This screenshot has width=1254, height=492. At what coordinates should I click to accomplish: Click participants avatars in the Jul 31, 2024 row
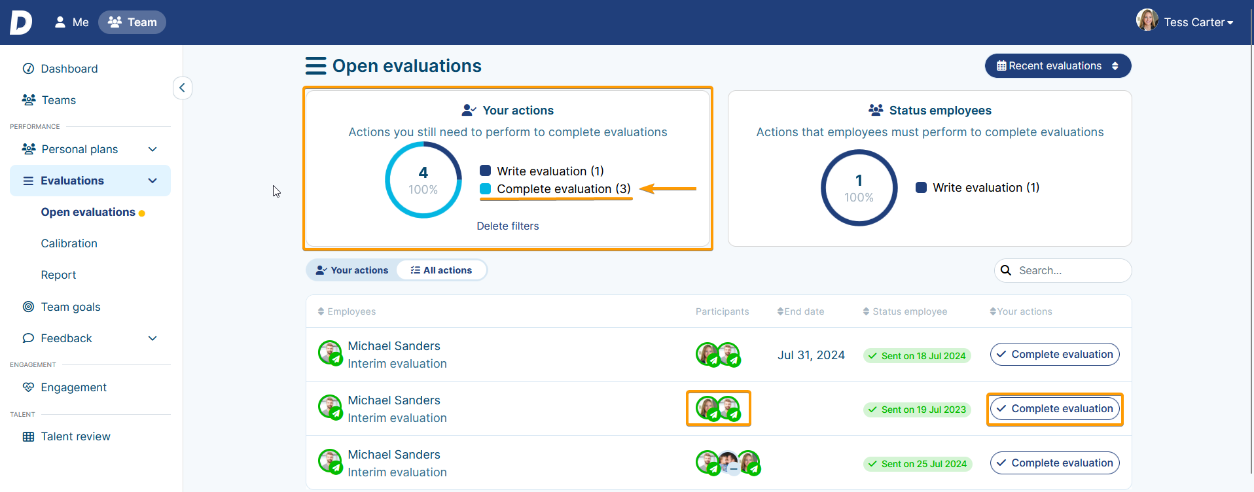[x=718, y=355]
